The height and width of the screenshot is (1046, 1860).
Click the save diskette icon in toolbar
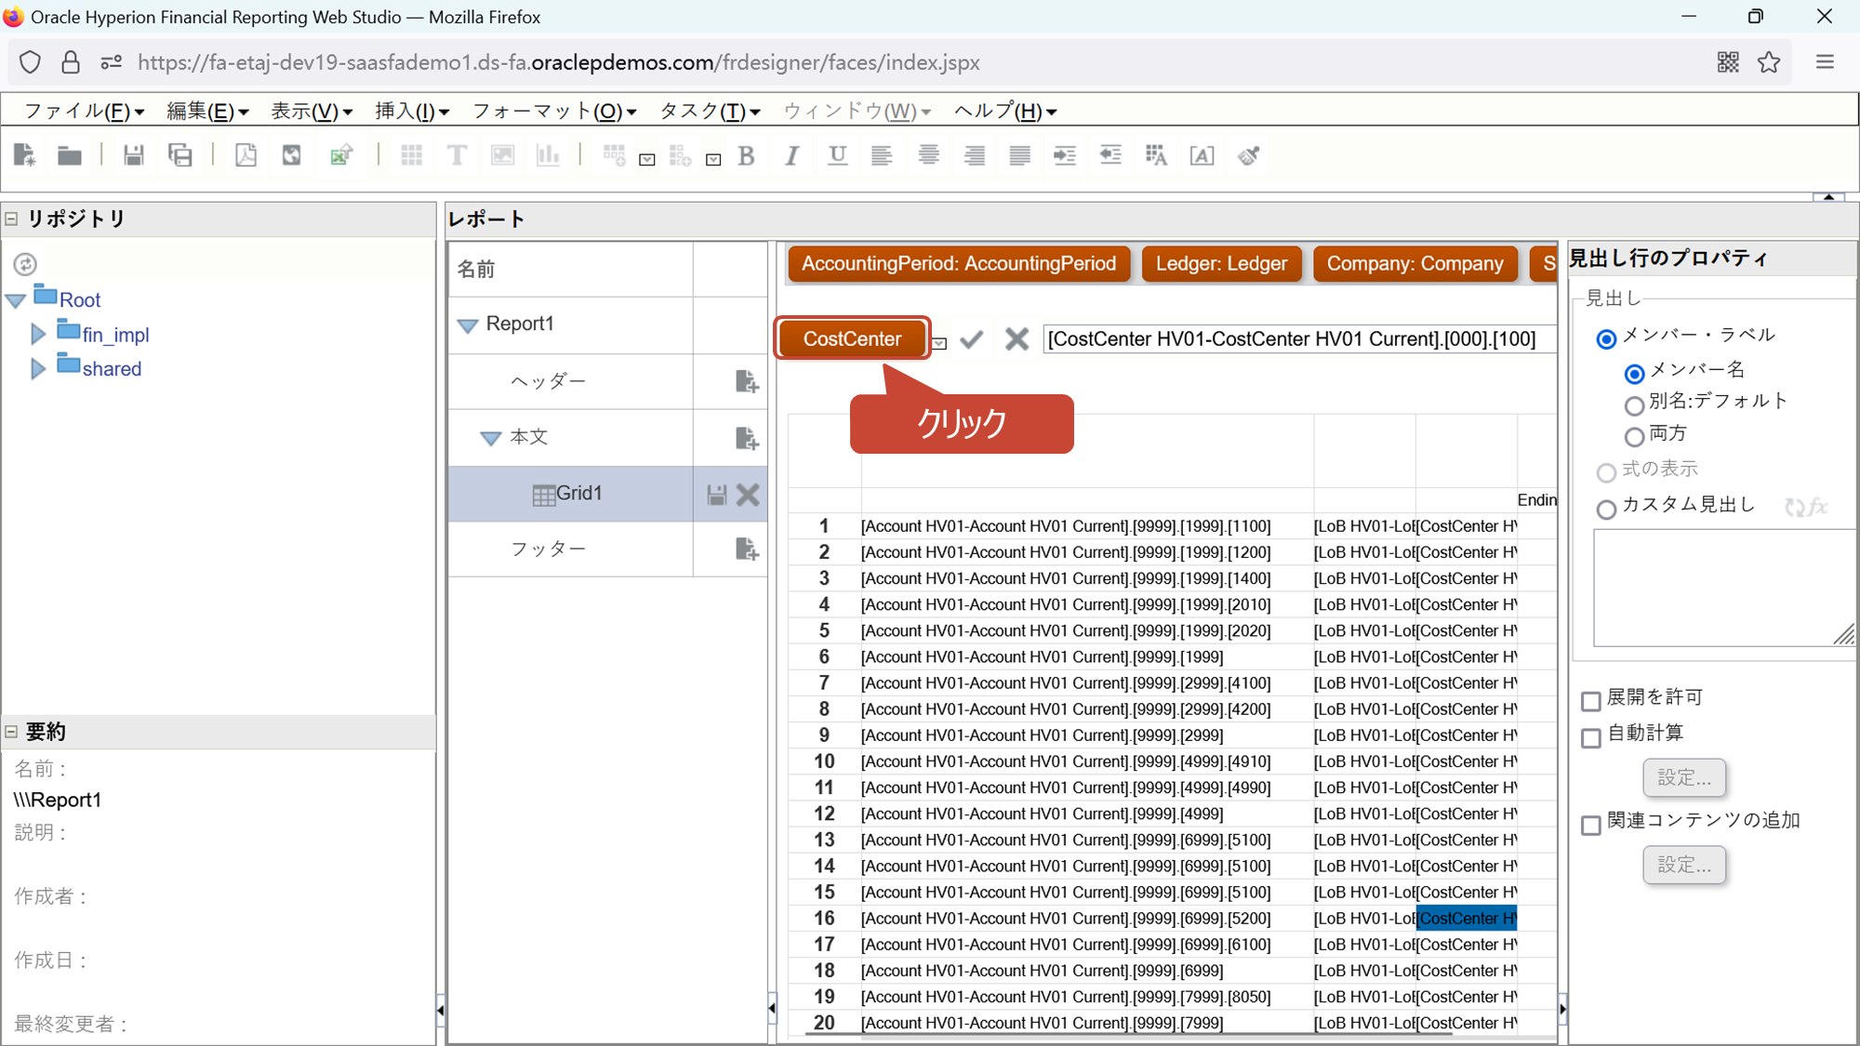pyautogui.click(x=134, y=155)
